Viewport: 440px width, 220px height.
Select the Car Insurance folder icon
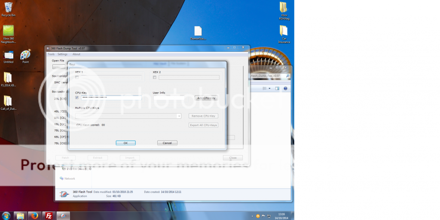pos(284,31)
